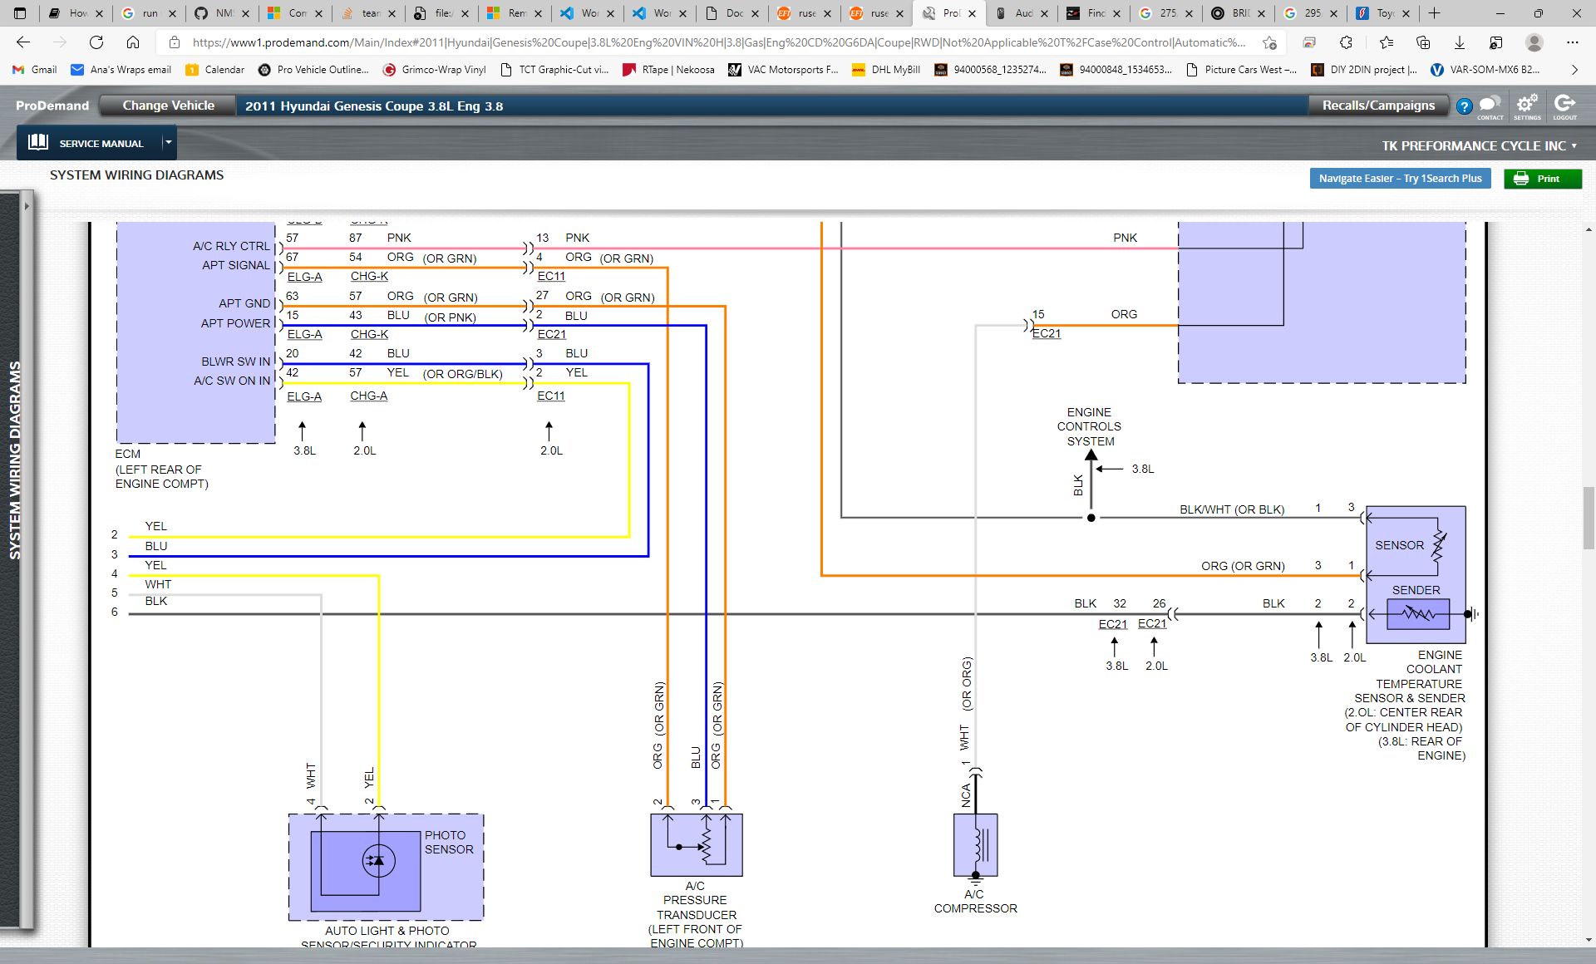Viewport: 1596px width, 964px height.
Task: Reload the ProDemand page
Action: point(96,42)
